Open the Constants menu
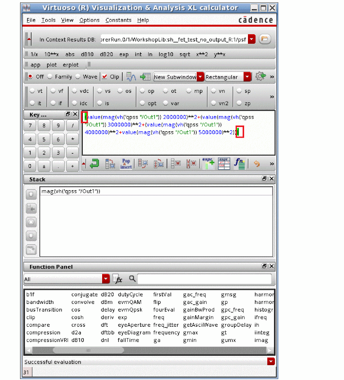 point(118,20)
